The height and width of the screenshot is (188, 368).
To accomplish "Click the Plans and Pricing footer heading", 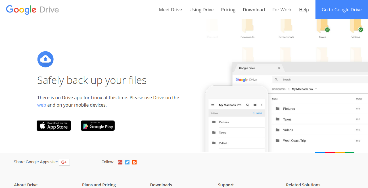I will (x=99, y=185).
